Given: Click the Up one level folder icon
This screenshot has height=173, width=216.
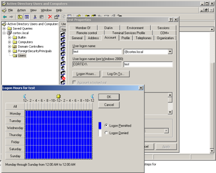Looking at the screenshot, I should tap(20, 17).
